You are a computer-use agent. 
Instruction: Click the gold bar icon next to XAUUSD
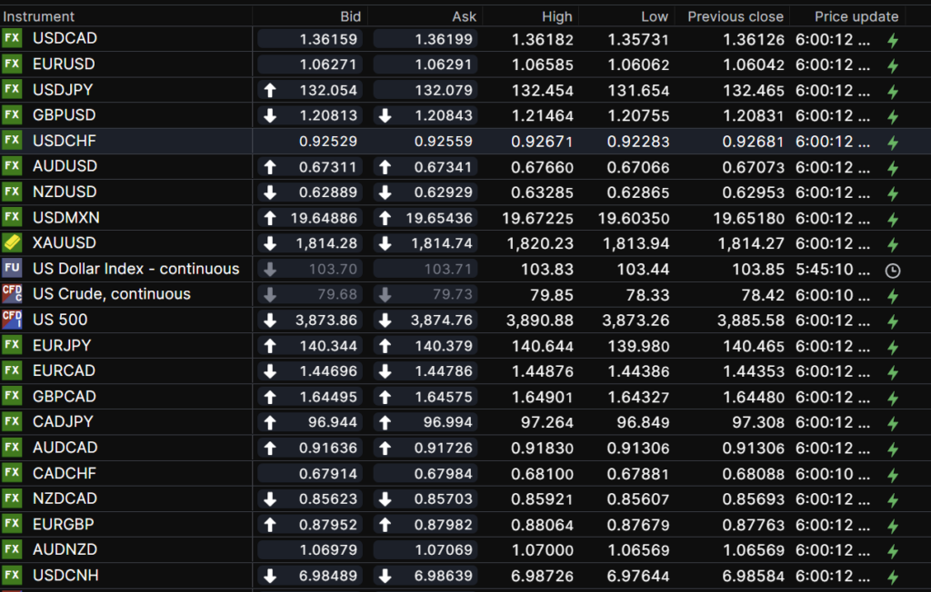coord(12,242)
